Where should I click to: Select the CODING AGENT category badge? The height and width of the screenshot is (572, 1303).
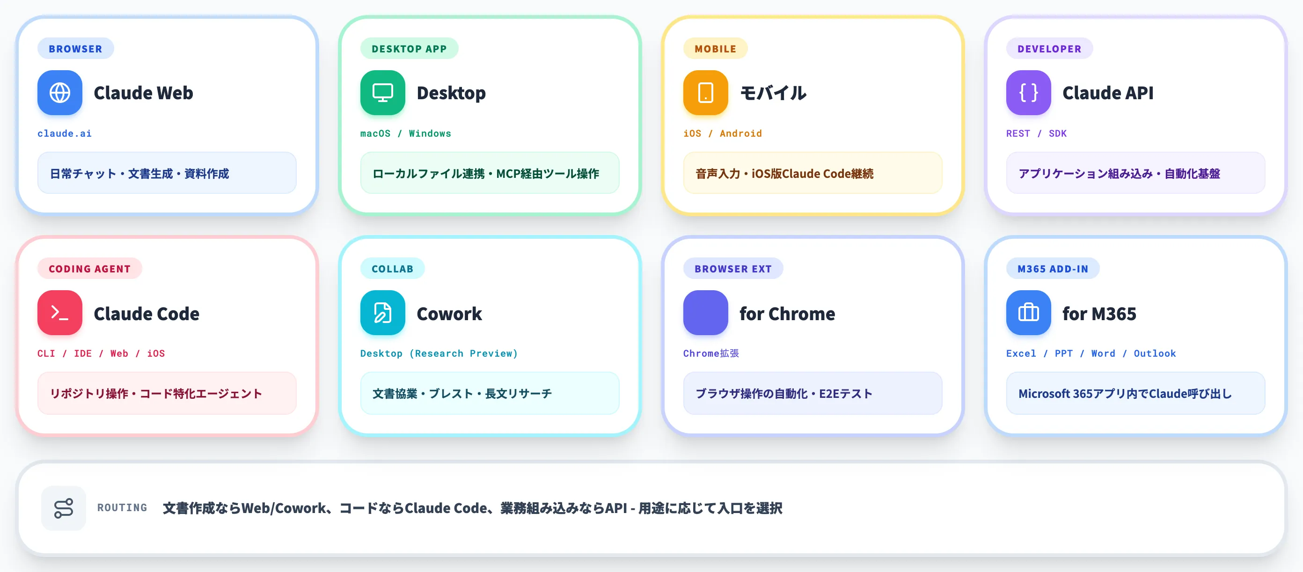[89, 269]
